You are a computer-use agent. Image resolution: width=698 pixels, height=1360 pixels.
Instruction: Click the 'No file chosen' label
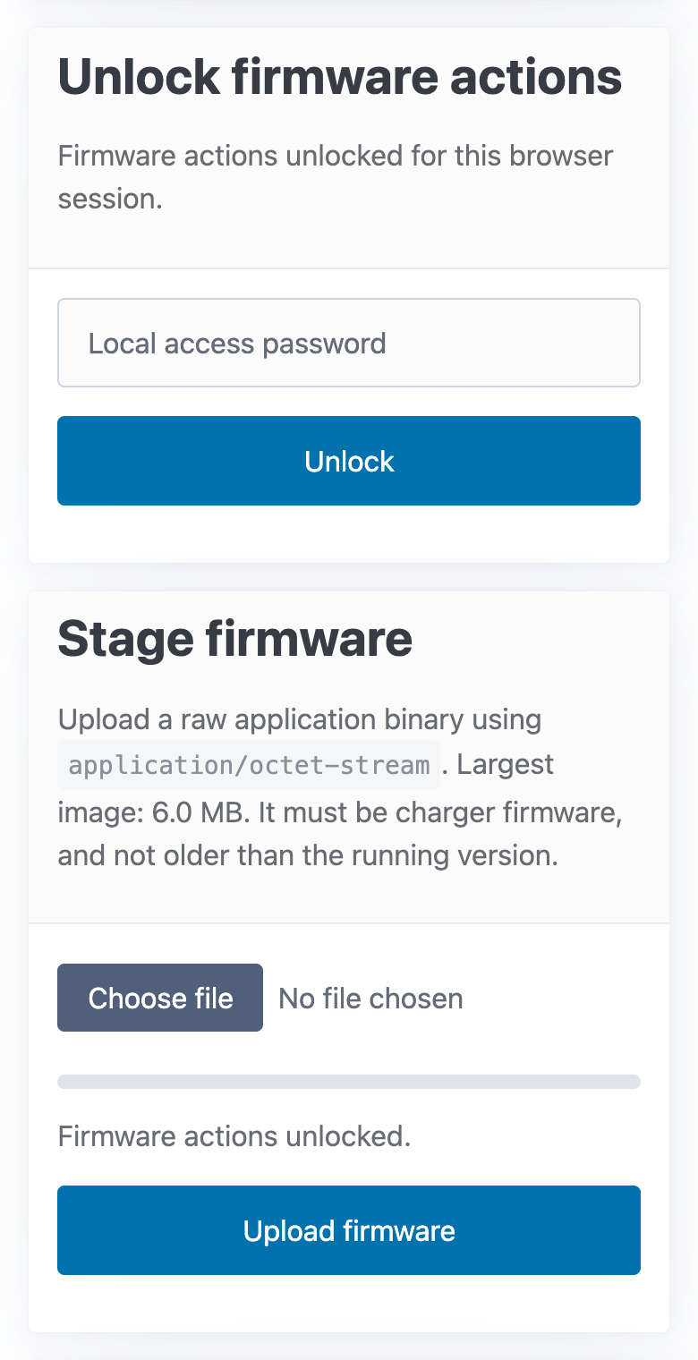371,999
